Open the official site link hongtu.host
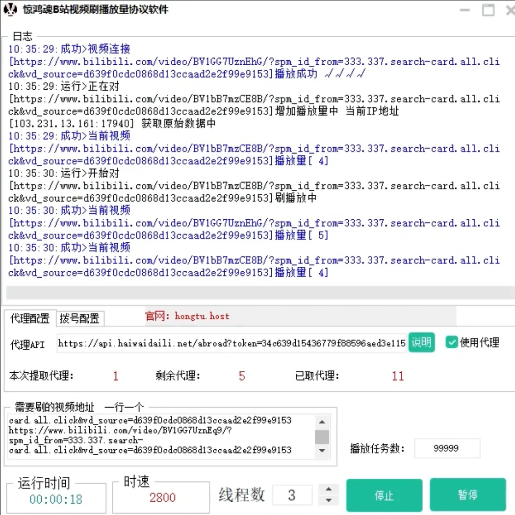The image size is (515, 515). 202,316
